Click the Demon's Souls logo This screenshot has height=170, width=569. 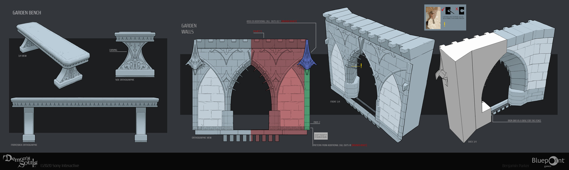[x=20, y=161]
